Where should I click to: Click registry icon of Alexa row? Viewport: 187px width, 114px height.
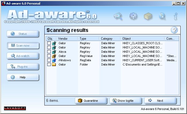[54, 52]
